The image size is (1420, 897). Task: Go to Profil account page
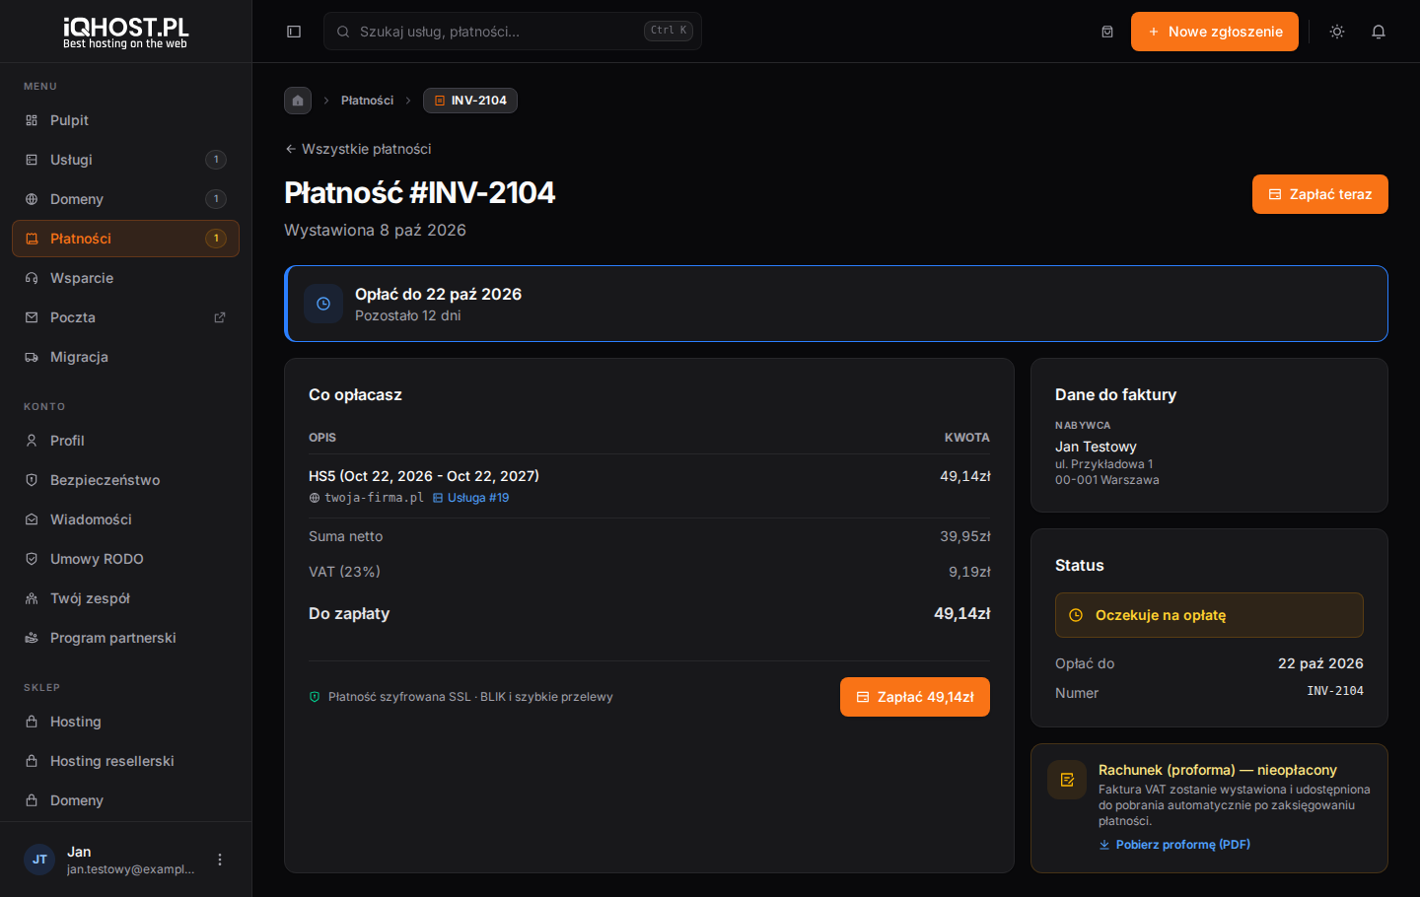pyautogui.click(x=125, y=441)
